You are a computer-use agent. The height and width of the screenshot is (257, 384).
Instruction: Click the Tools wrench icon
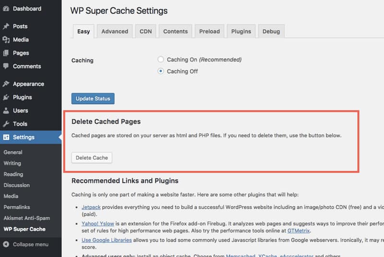[x=6, y=124]
